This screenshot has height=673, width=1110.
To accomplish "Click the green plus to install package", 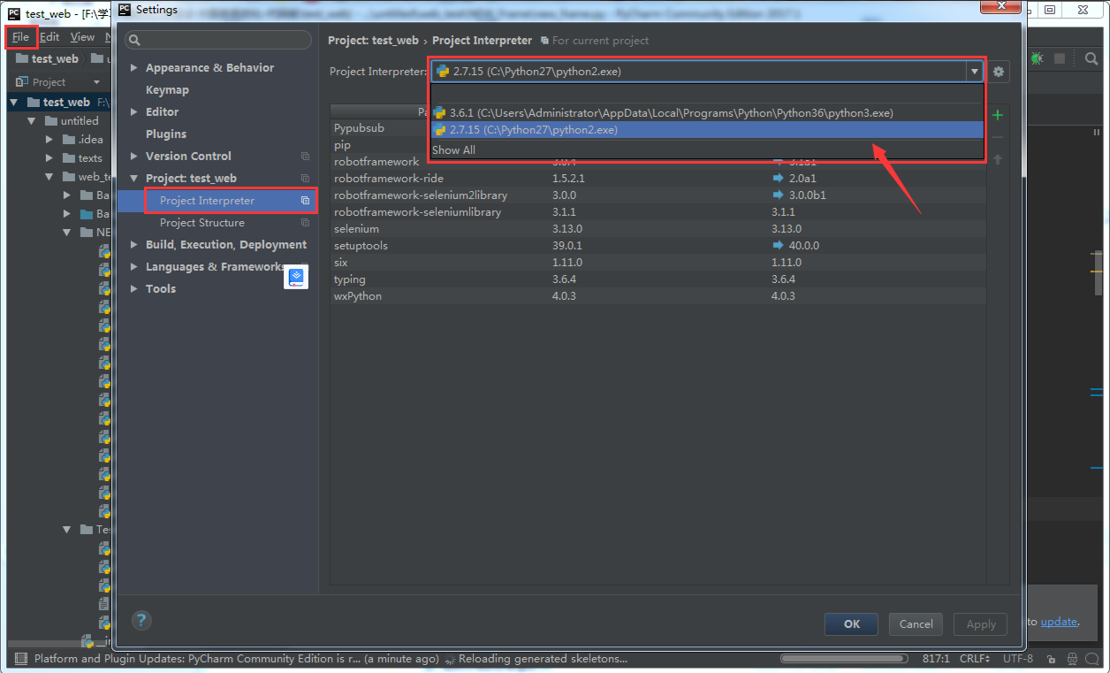I will (x=998, y=115).
